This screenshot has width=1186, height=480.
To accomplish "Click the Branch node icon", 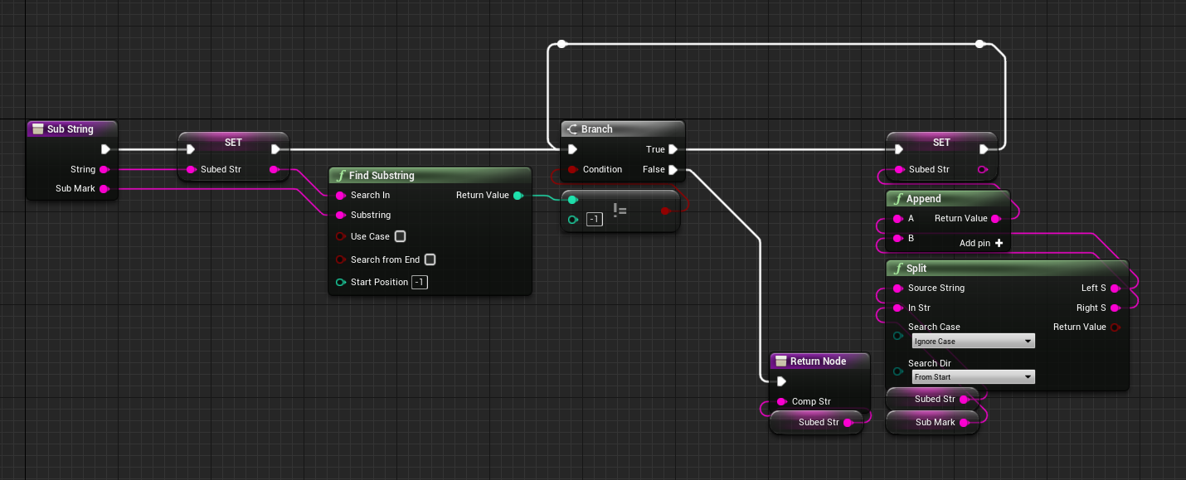I will pos(574,128).
